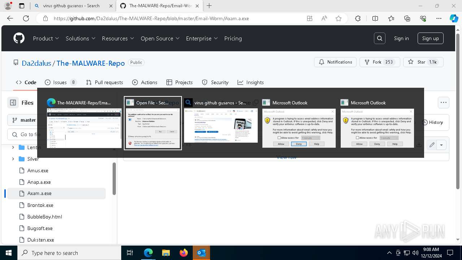Click the app available install icon in address bar
The height and width of the screenshot is (260, 462).
pyautogui.click(x=310, y=18)
